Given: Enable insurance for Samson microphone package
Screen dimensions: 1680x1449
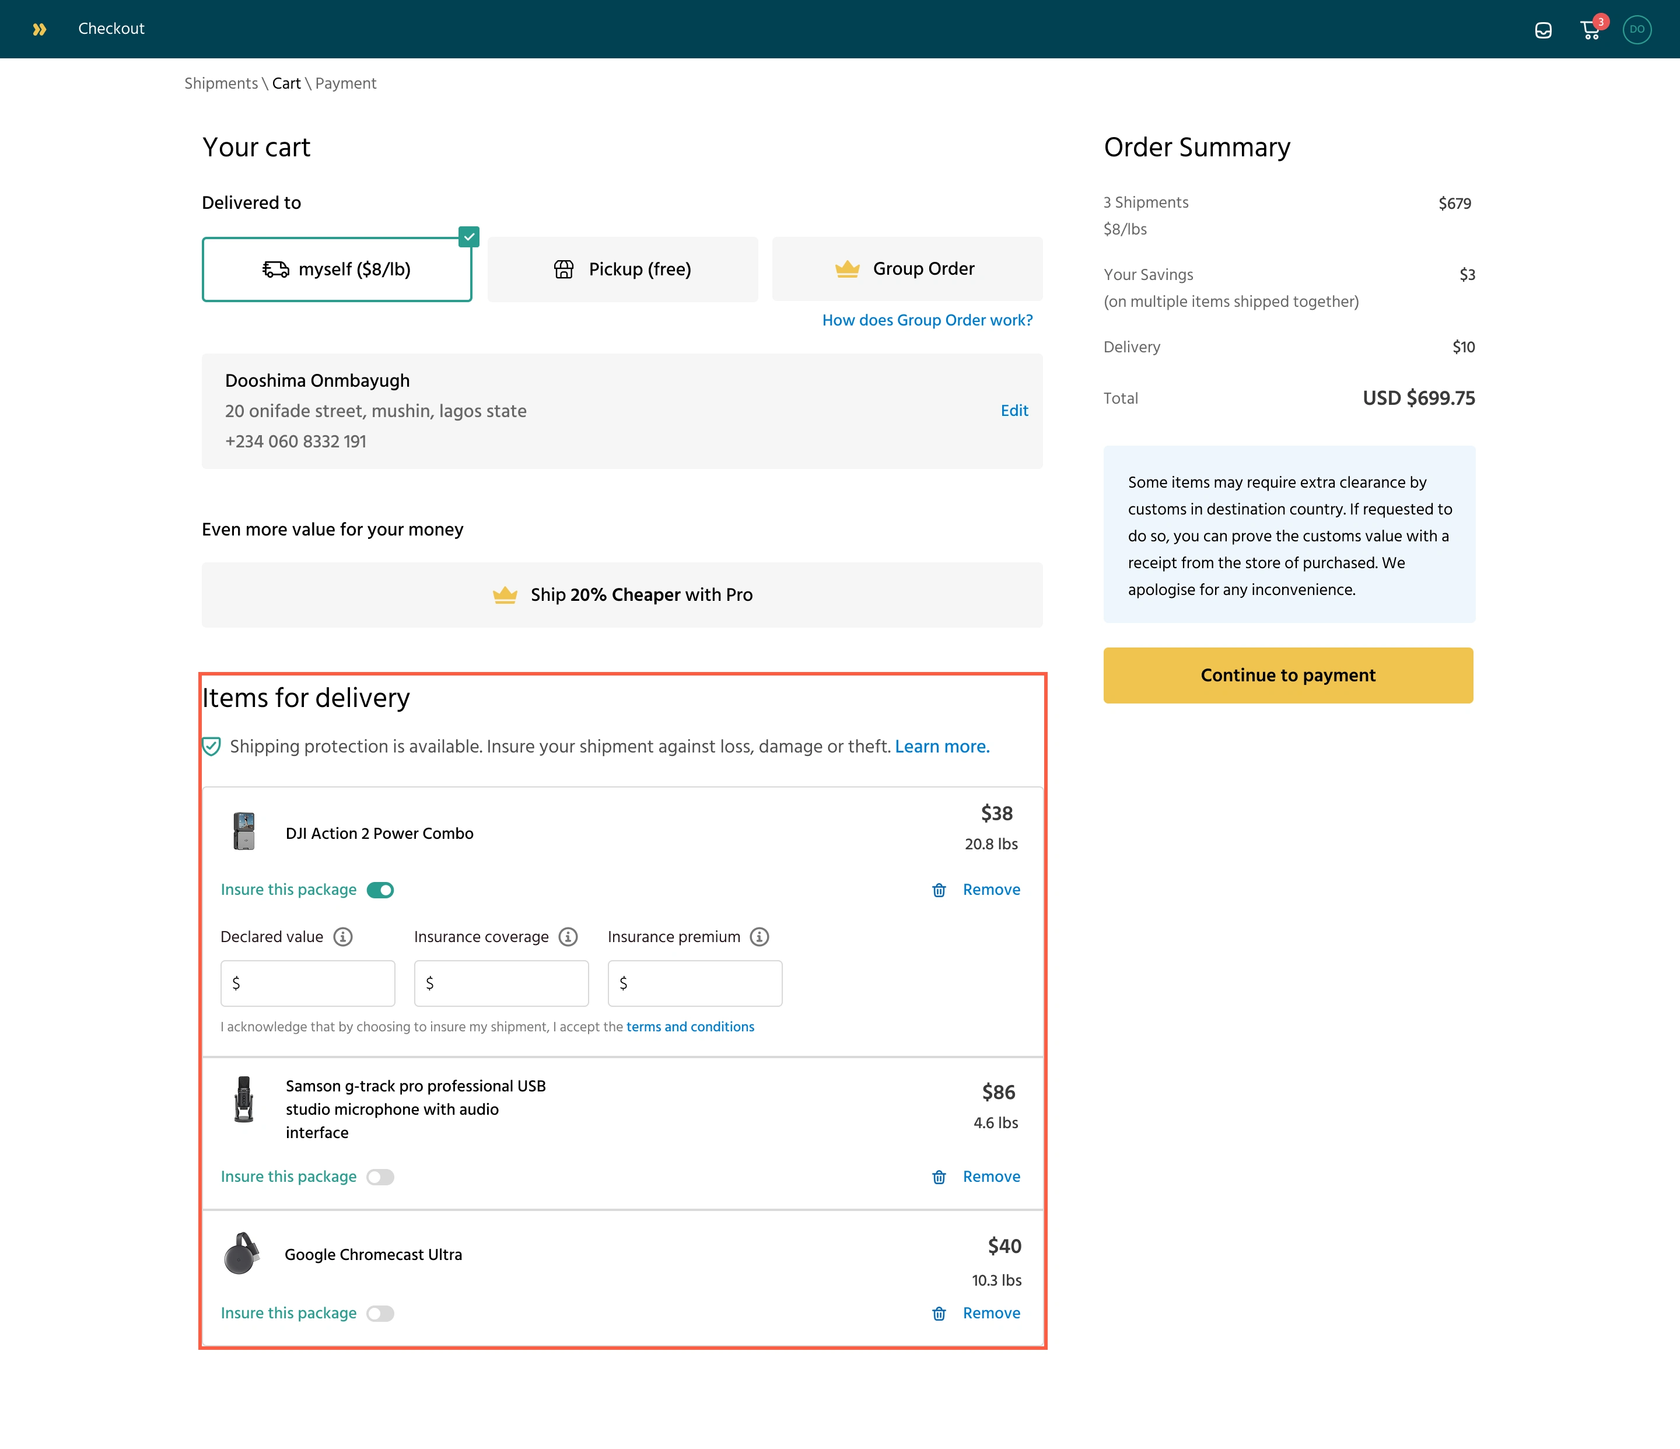Looking at the screenshot, I should click(380, 1177).
